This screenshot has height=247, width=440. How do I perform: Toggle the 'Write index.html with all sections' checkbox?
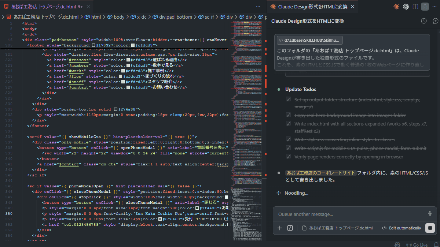pos(289,124)
